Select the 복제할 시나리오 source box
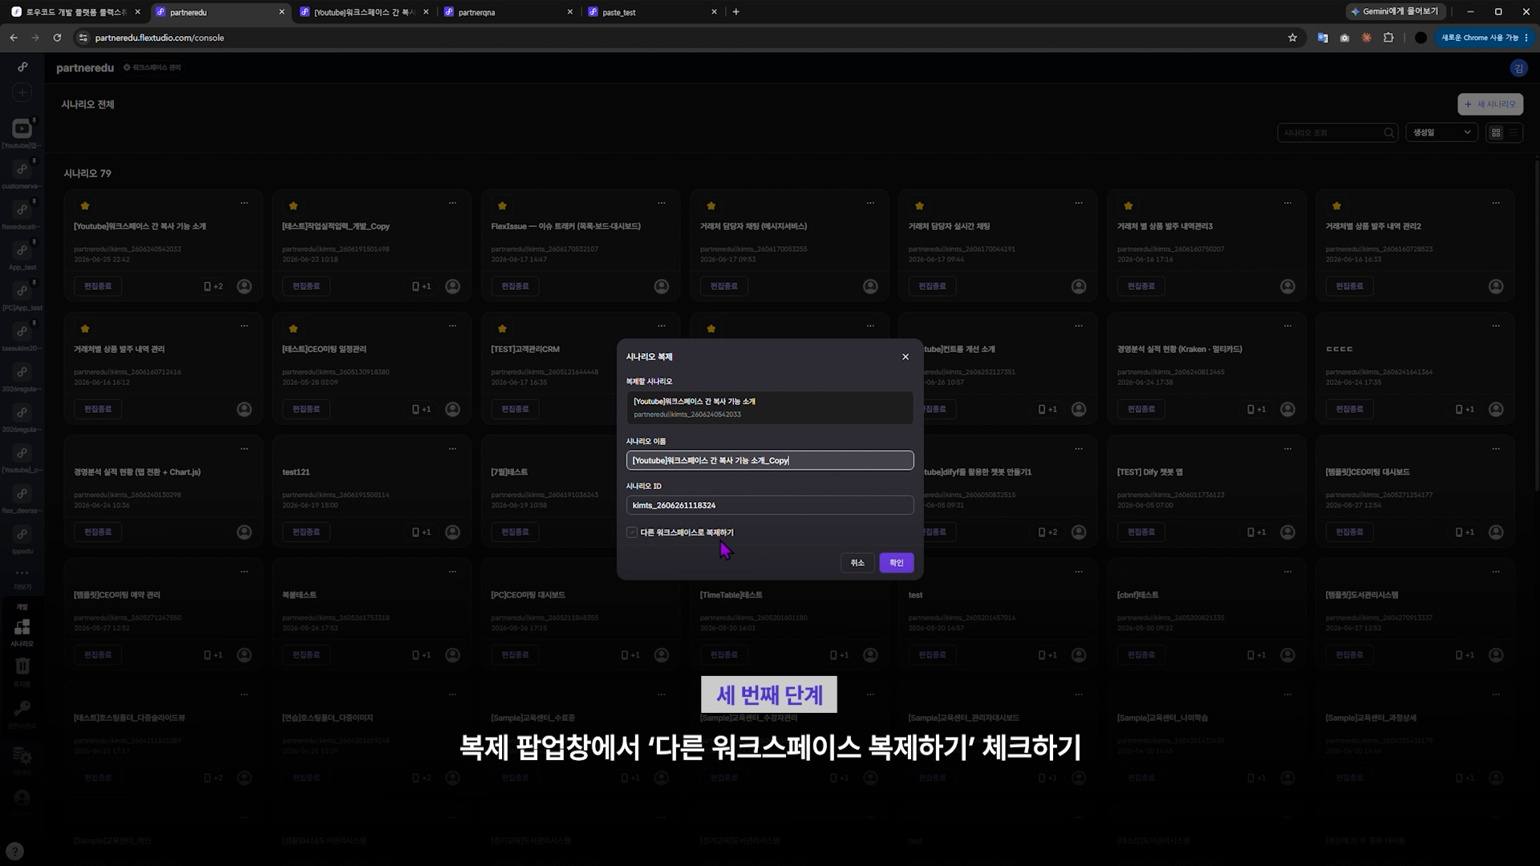 click(769, 407)
